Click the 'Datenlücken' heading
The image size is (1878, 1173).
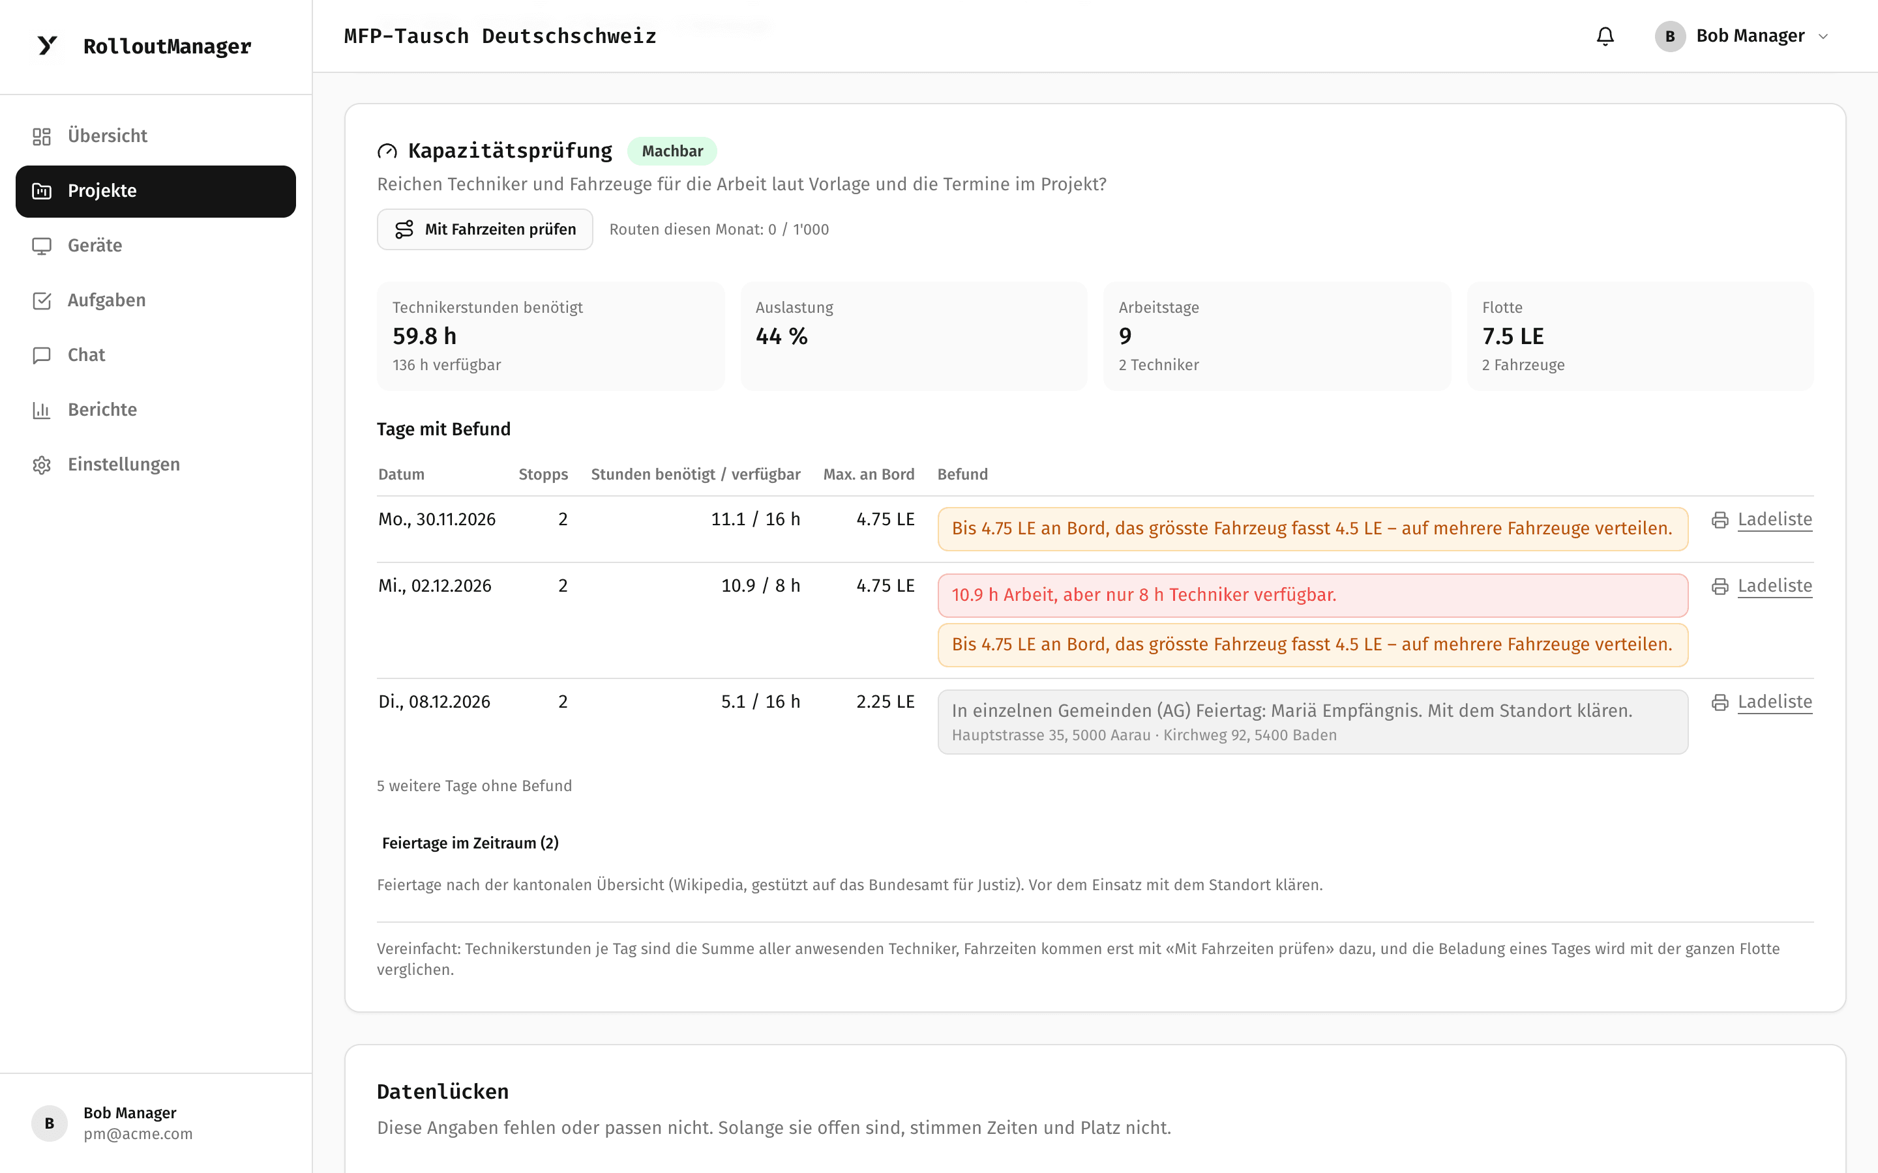point(442,1092)
